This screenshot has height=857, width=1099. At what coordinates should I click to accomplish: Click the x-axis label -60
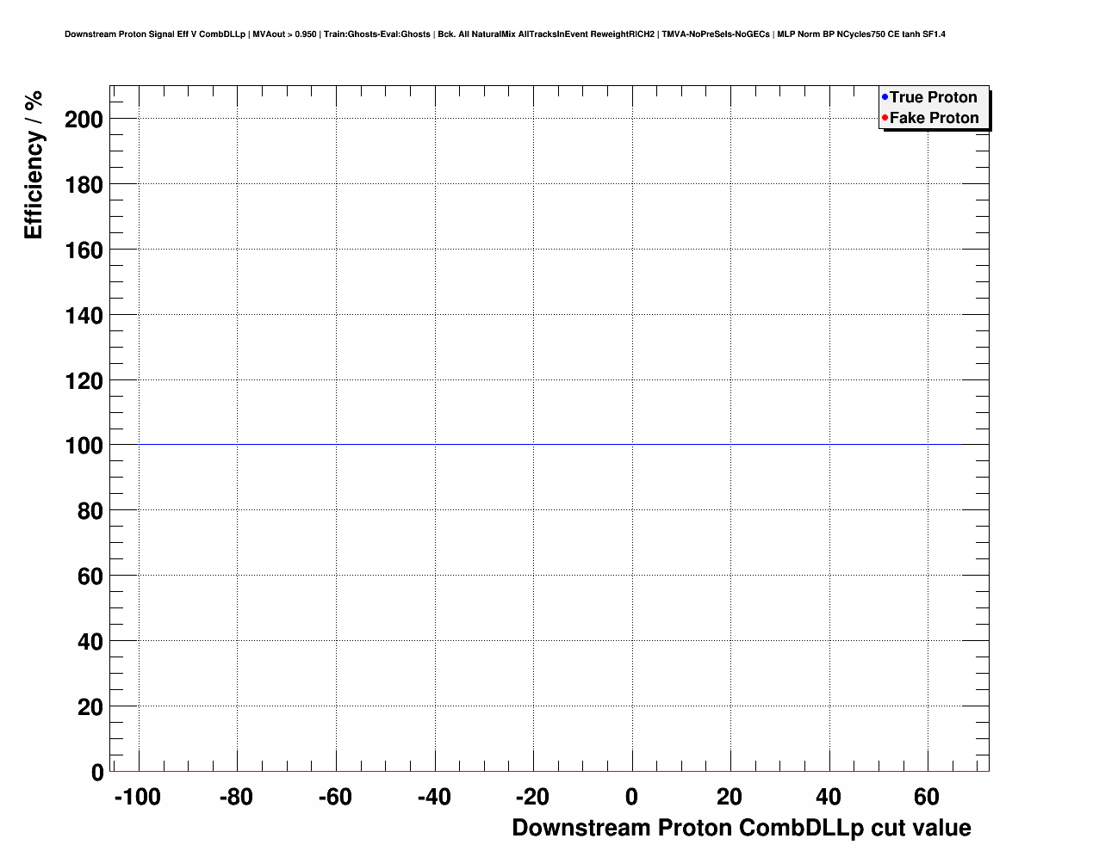335,798
